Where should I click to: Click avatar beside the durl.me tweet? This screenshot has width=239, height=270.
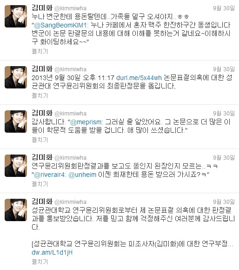click(x=16, y=77)
